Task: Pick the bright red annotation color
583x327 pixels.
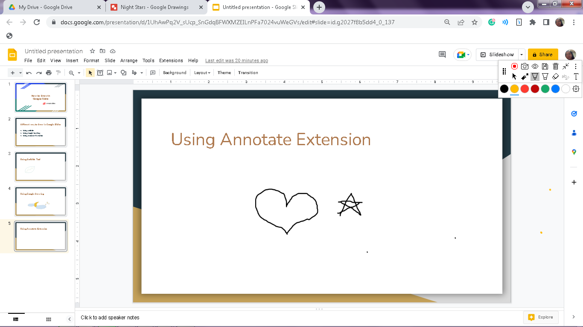Action: 525,89
